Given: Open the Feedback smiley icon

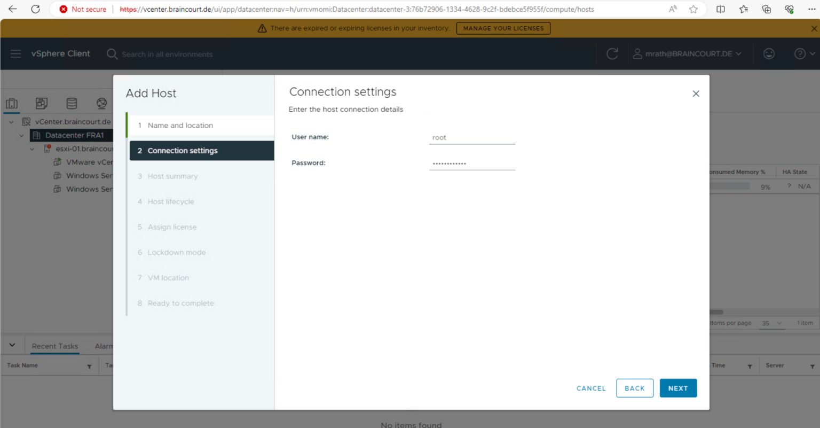Looking at the screenshot, I should (x=769, y=53).
